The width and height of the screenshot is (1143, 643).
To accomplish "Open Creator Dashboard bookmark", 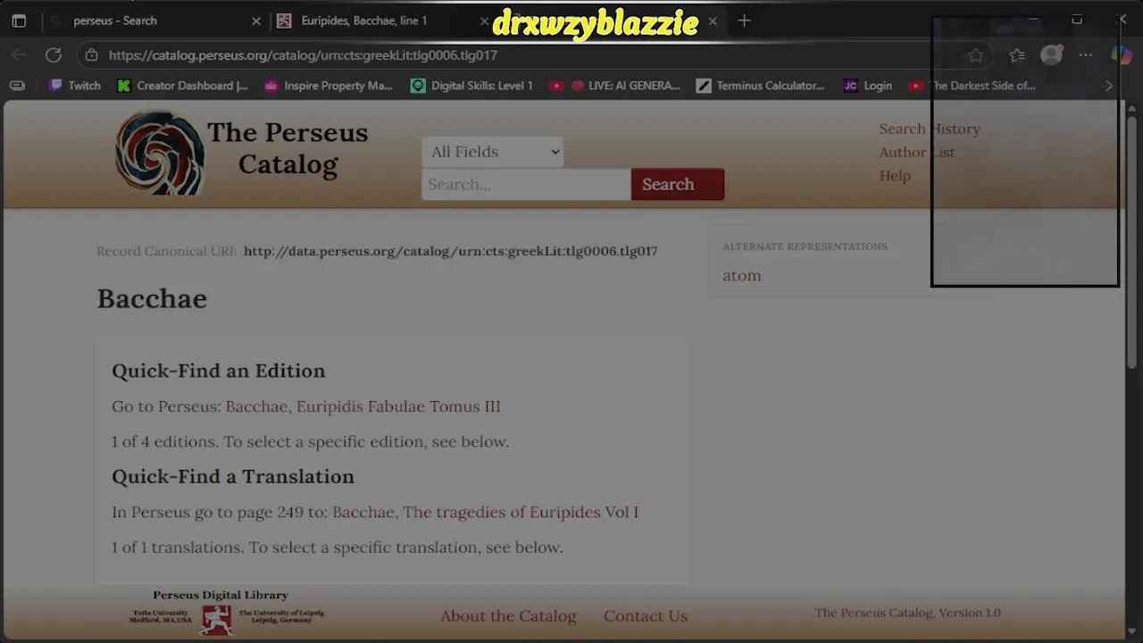I will tap(182, 86).
